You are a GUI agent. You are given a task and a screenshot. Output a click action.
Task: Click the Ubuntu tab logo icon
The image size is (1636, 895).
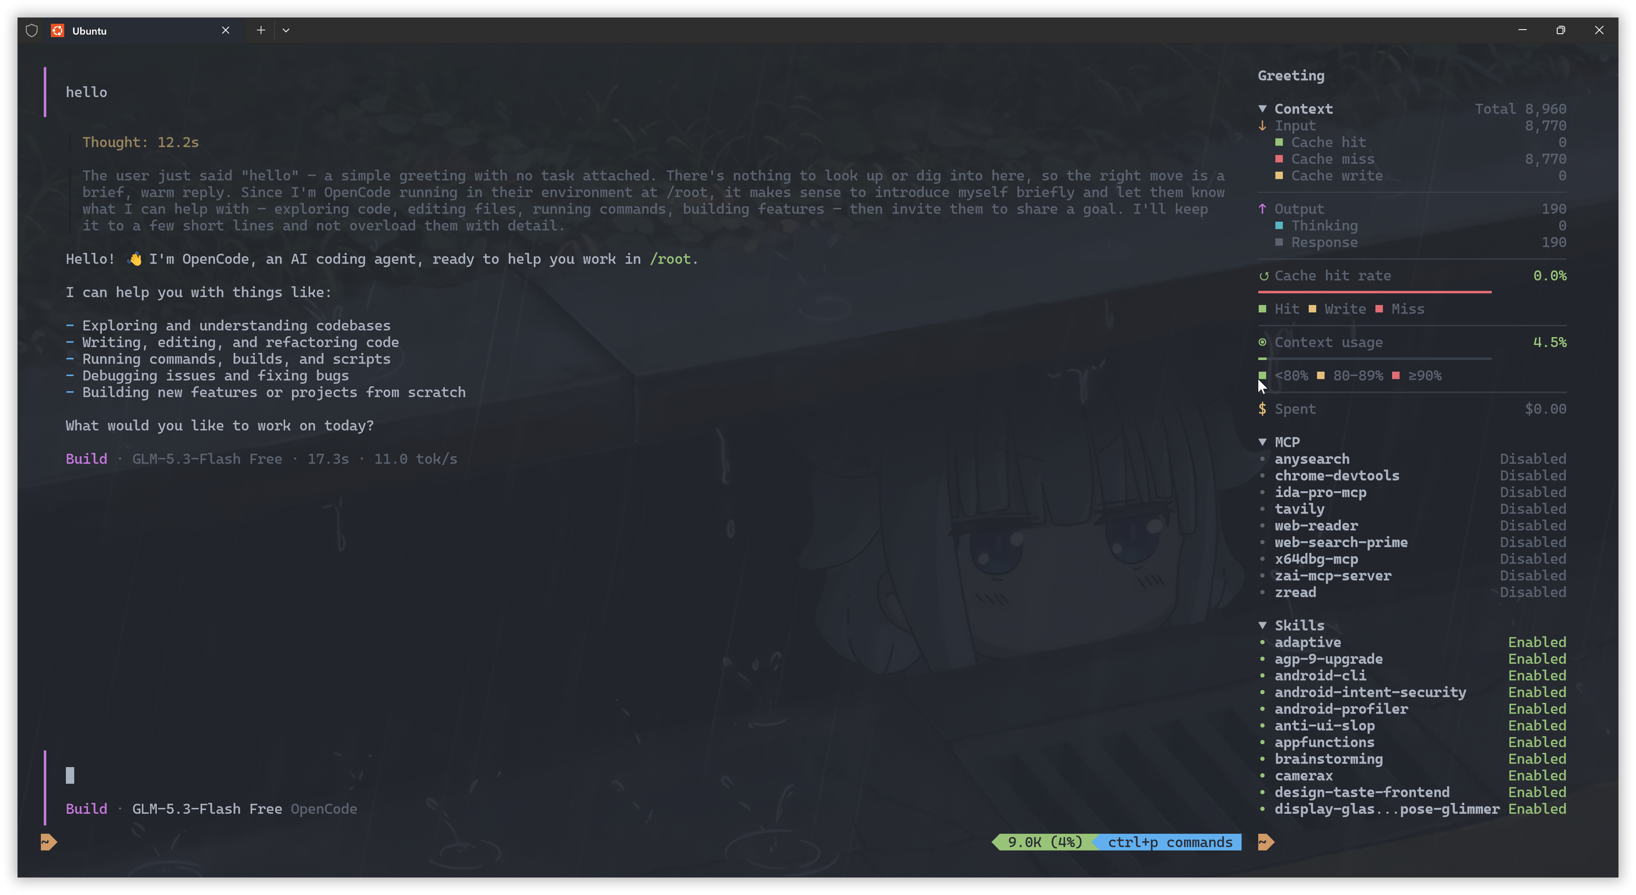[57, 30]
